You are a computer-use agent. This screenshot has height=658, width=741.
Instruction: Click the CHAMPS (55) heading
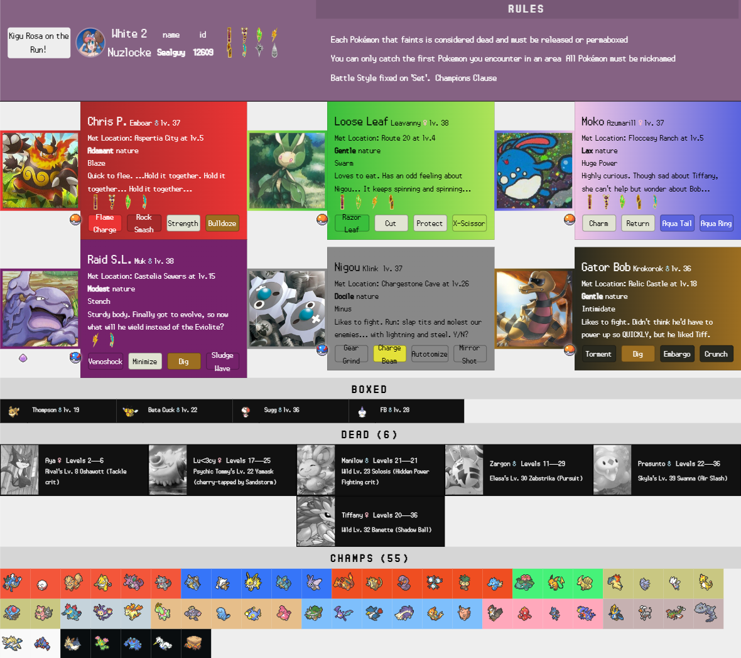click(369, 558)
